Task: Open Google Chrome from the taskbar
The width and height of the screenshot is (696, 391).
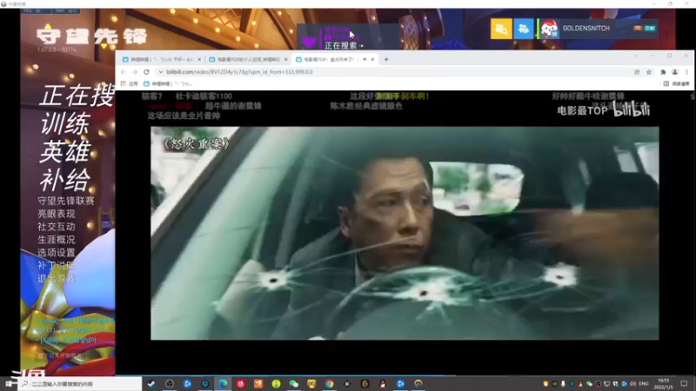Action: (330, 383)
